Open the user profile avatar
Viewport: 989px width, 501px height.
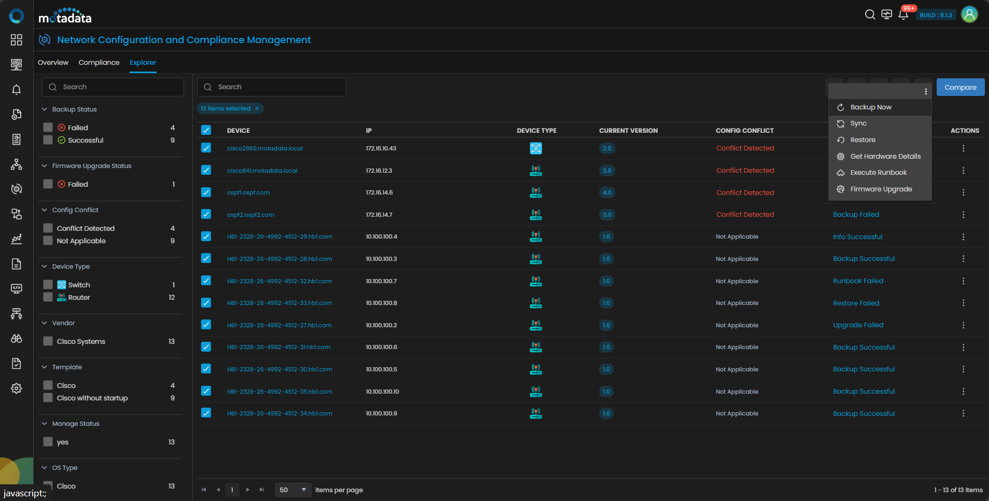tap(969, 15)
